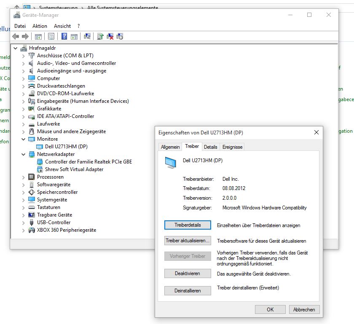
Task: Expand the Systemgeräte node
Action: tap(24, 200)
